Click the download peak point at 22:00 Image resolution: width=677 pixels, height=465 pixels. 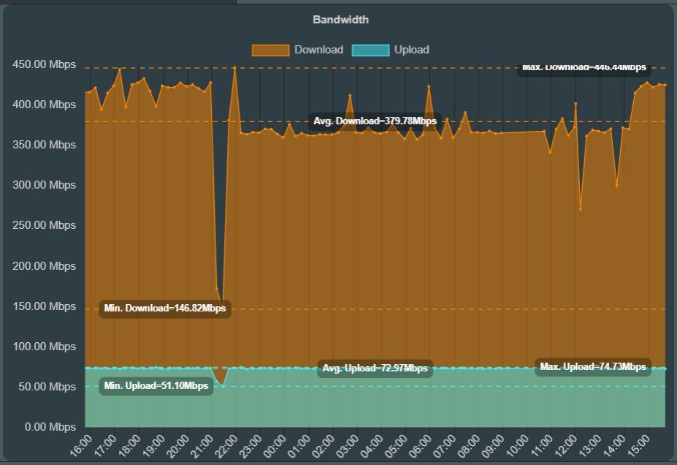tap(234, 68)
